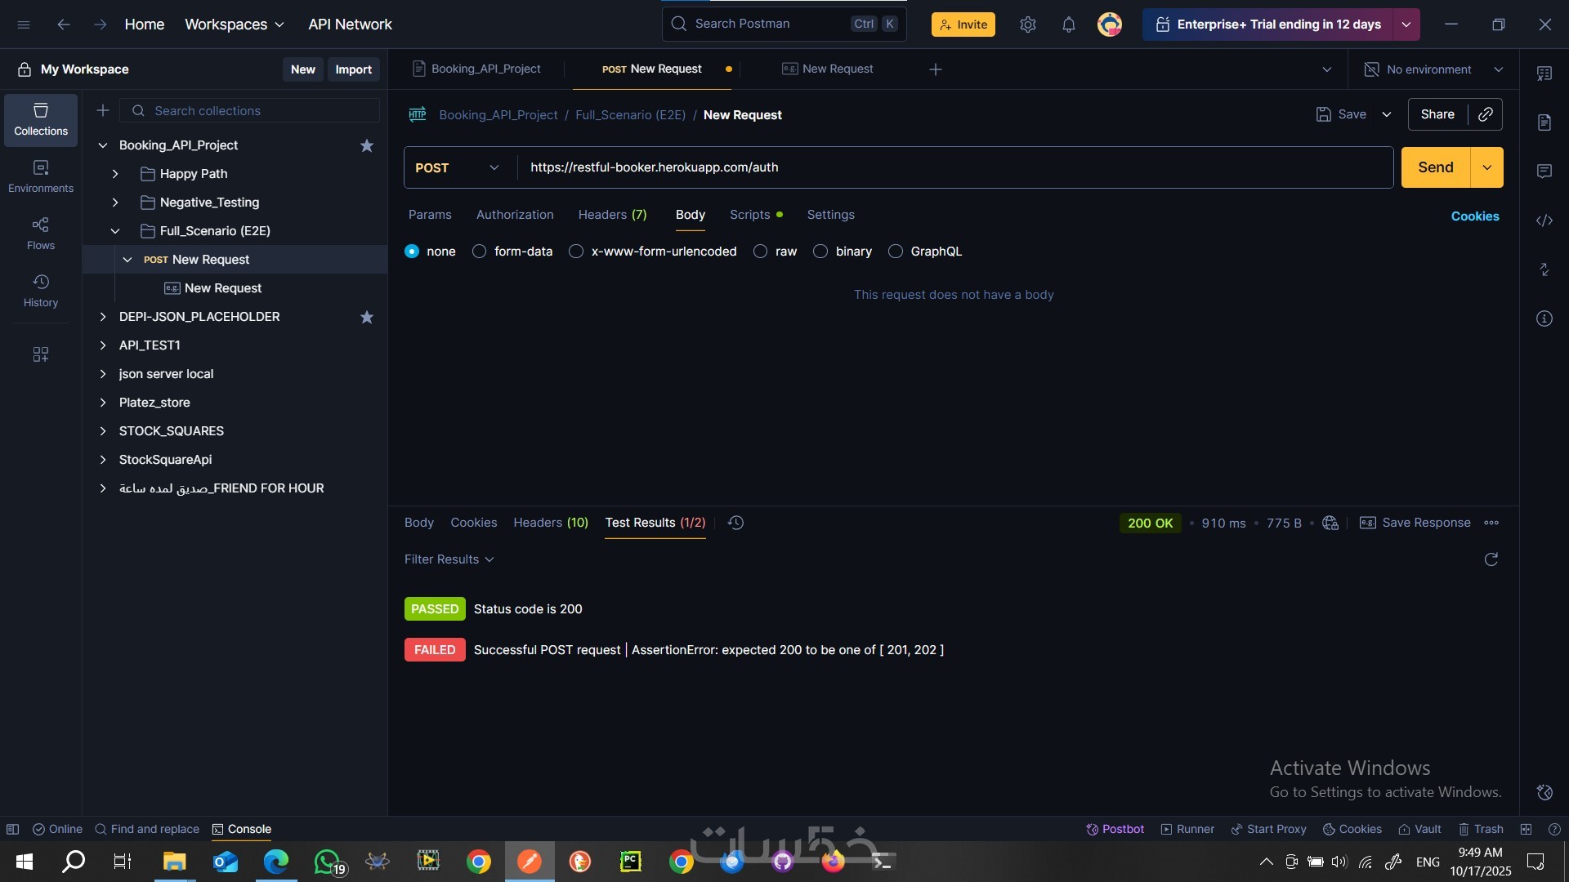Open the POST method dropdown
Image resolution: width=1569 pixels, height=882 pixels.
458,167
